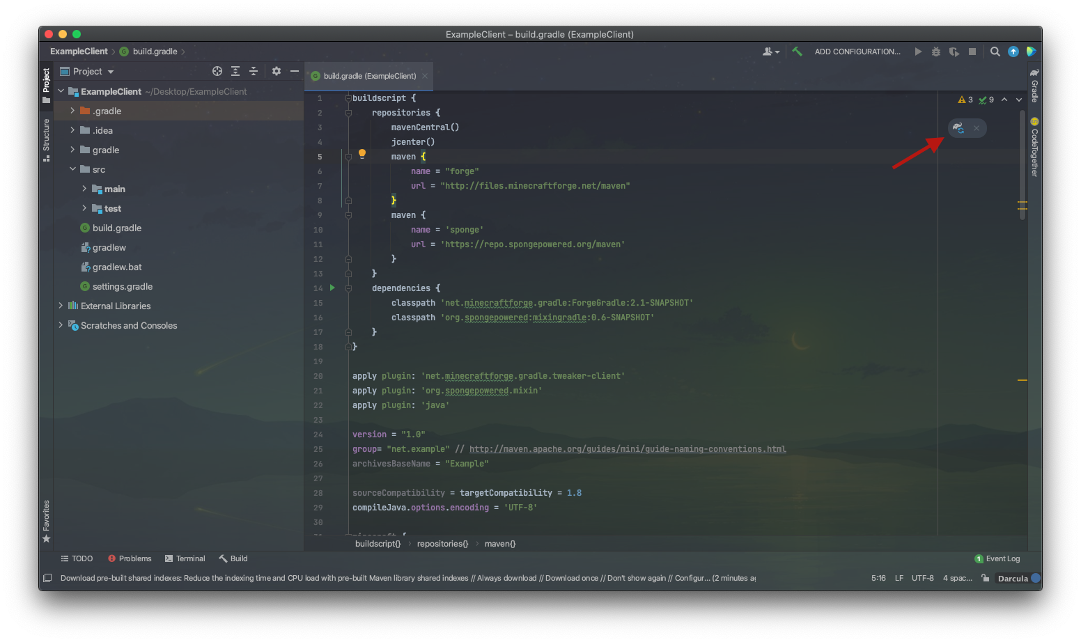This screenshot has width=1081, height=642.
Task: Open the Project view selector dropdown
Action: pyautogui.click(x=87, y=71)
